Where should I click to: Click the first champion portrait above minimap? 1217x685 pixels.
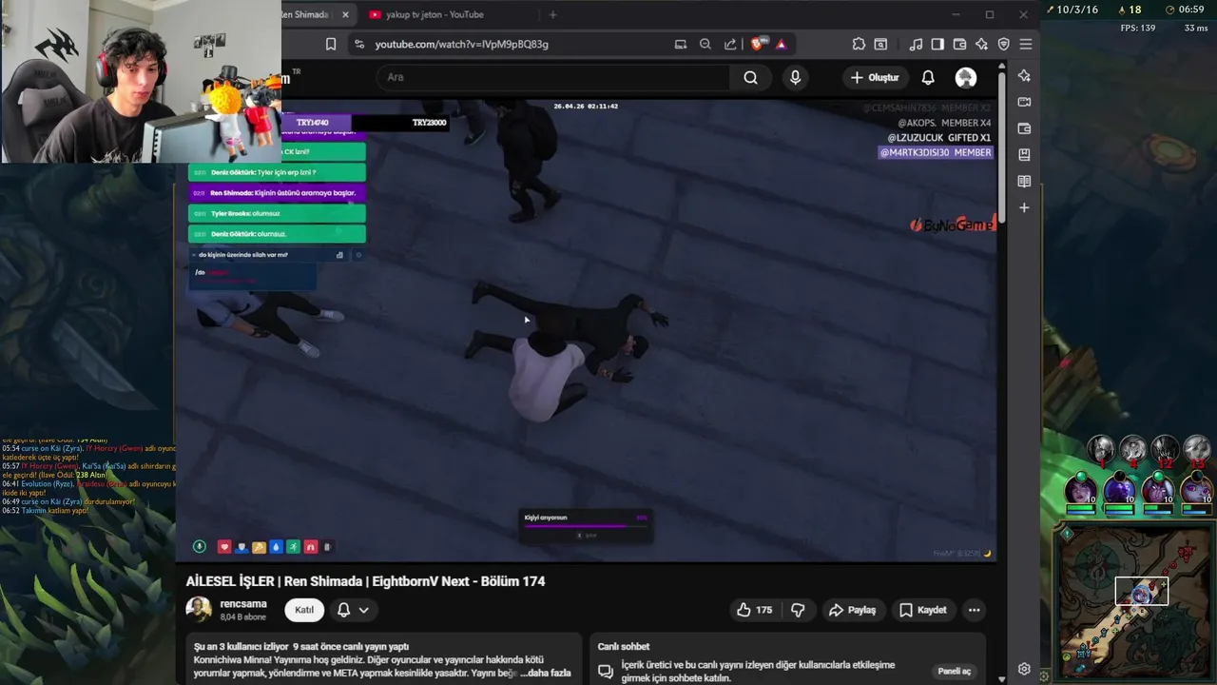tap(1081, 490)
